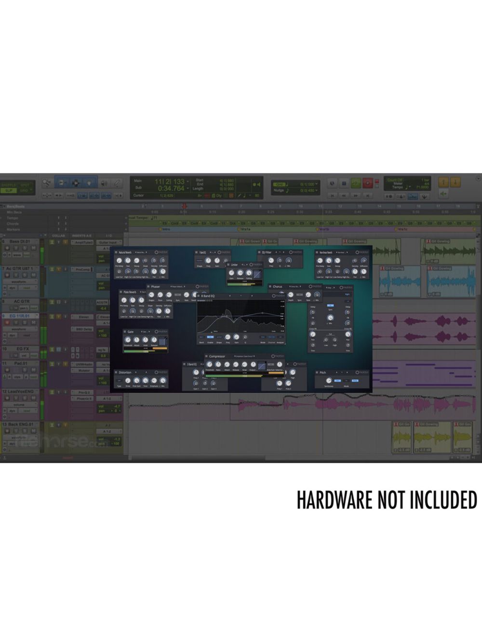482x637 pixels.
Task: Switch edit mode to Slip
Action: [x=9, y=191]
